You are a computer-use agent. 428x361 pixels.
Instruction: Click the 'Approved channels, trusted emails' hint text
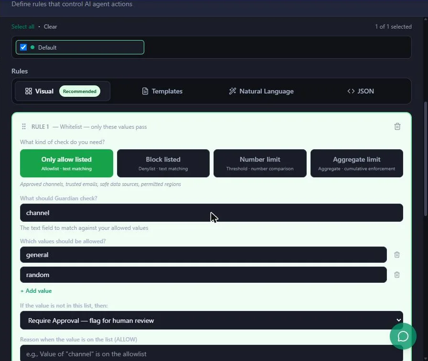[100, 184]
